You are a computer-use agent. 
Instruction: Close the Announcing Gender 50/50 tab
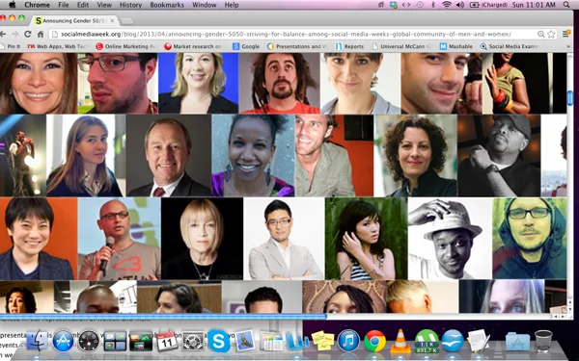click(112, 20)
